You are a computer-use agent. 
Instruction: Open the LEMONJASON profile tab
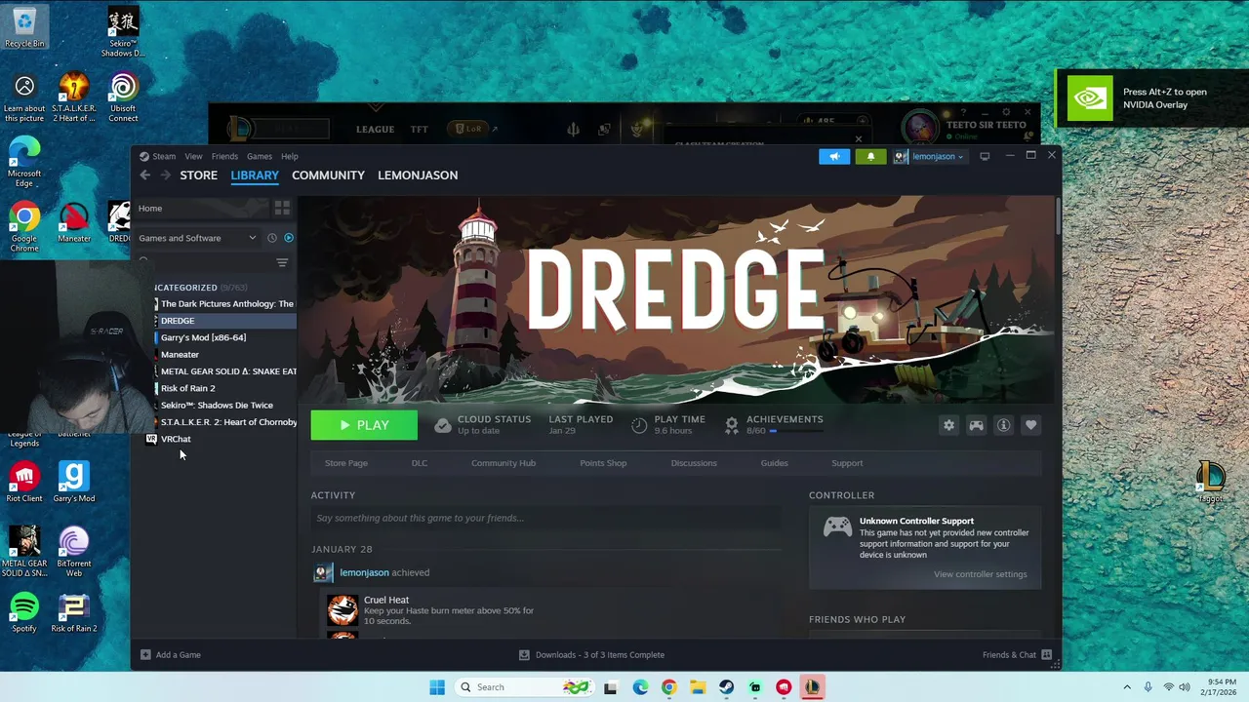coord(418,175)
